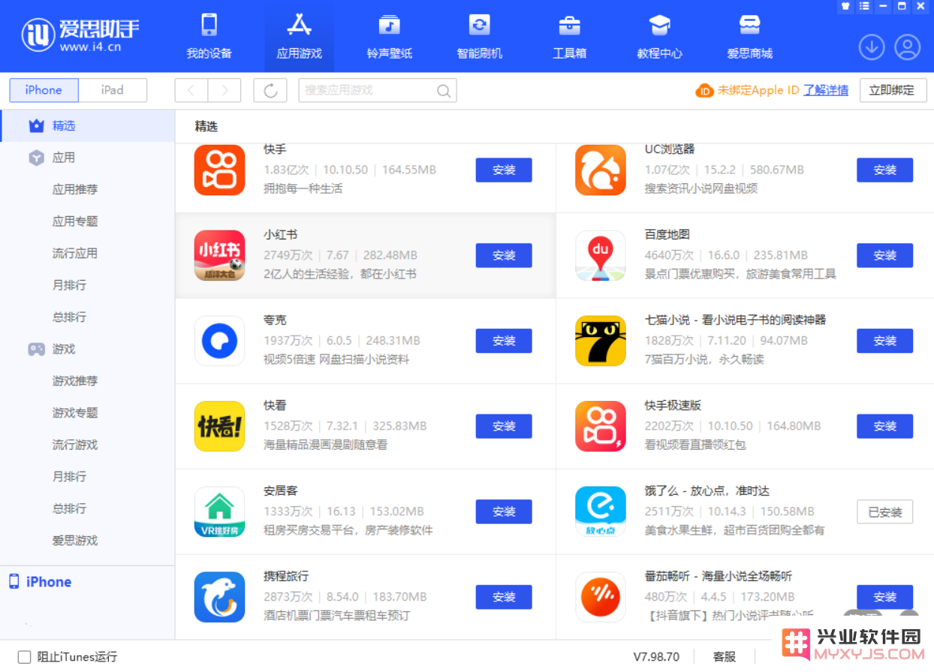
Task: Open the 夸克 app icon
Action: (219, 341)
